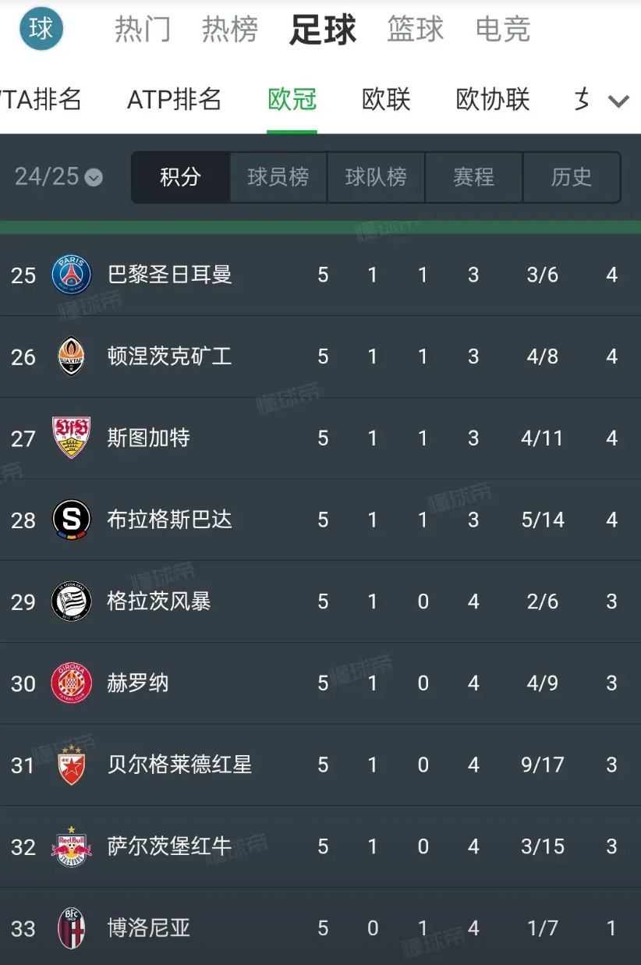
Task: Switch to the 球队榜 segment
Action: [x=376, y=177]
